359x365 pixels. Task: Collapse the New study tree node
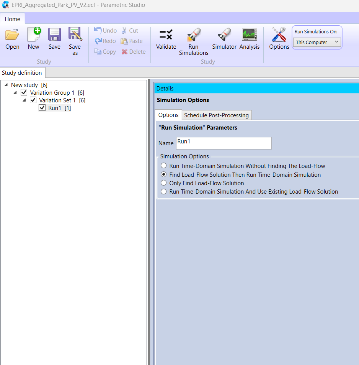coord(6,85)
